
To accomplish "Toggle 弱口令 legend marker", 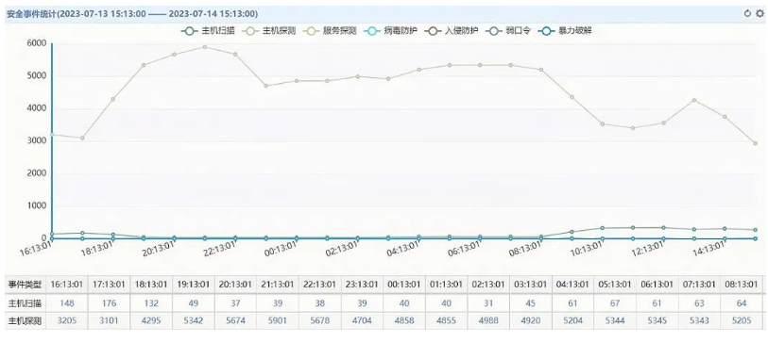I will pyautogui.click(x=507, y=32).
